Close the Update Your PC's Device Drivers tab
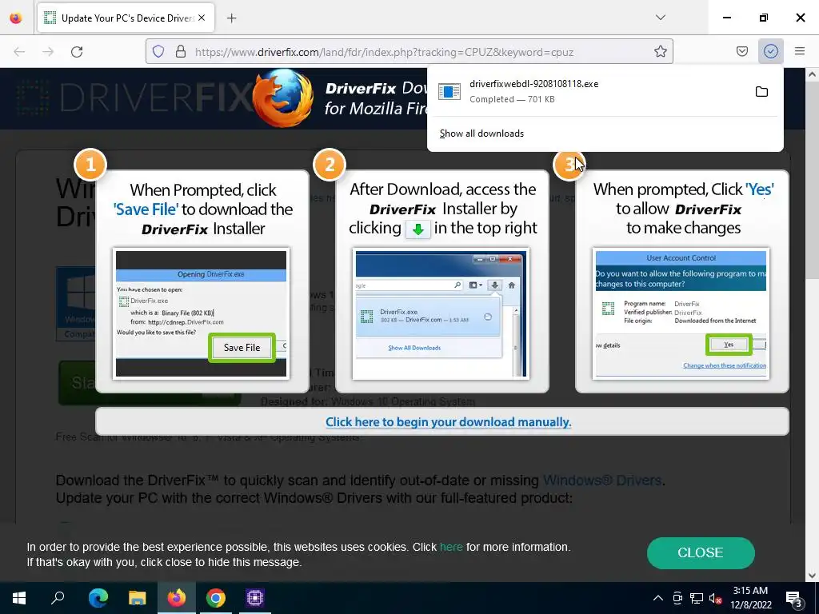Viewport: 819px width, 614px height. (x=202, y=18)
